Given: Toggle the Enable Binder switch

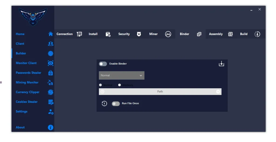Looking at the screenshot, I should pyautogui.click(x=103, y=64).
